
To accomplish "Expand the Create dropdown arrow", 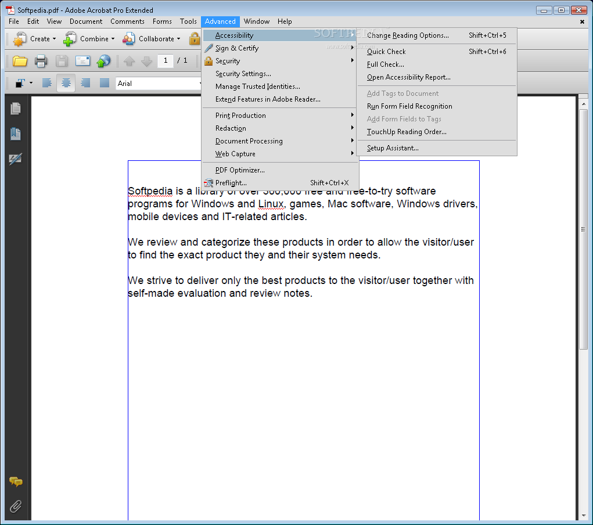I will coord(54,39).
